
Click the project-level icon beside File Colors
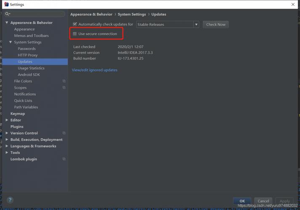pyautogui.click(x=64, y=81)
